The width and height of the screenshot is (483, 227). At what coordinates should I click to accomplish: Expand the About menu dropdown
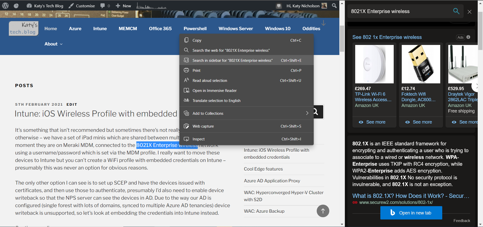click(53, 44)
